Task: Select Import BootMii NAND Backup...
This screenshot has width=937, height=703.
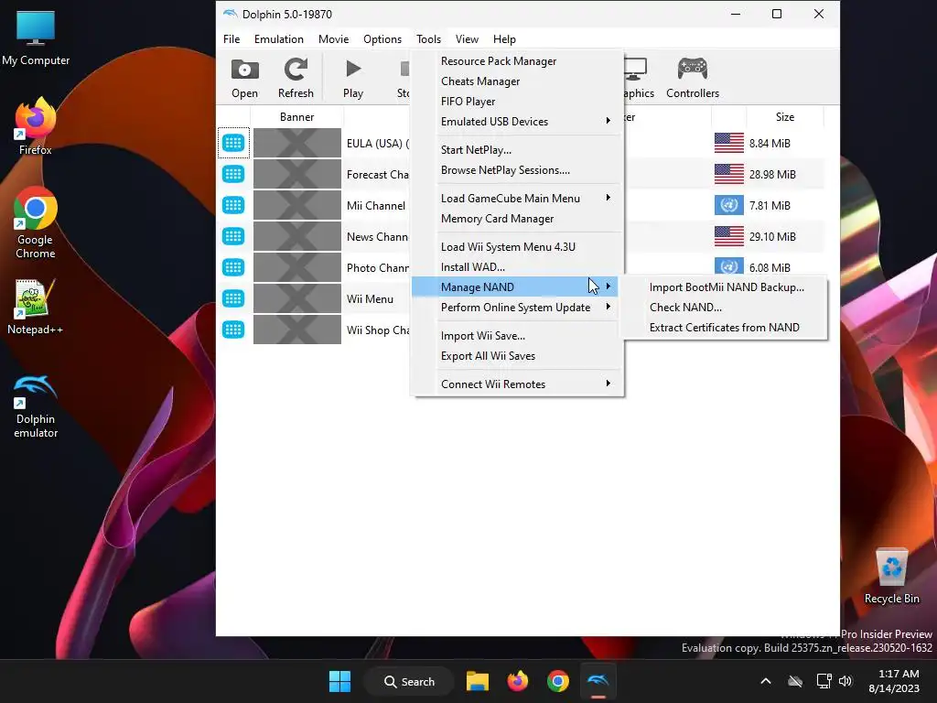Action: point(726,287)
